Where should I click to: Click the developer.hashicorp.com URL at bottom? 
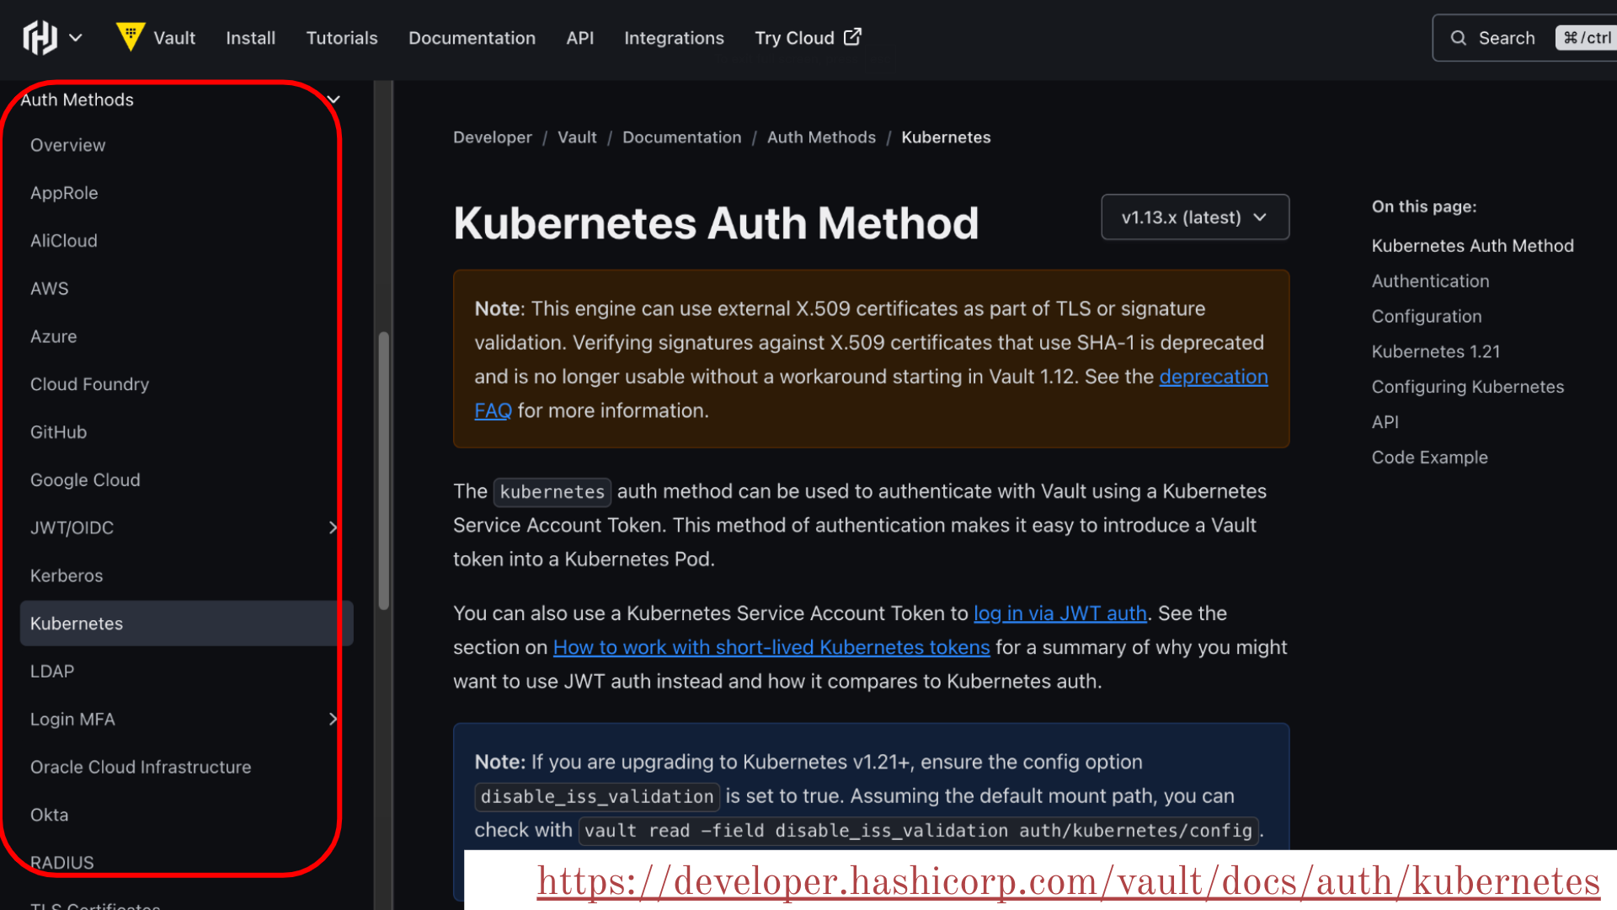(1068, 882)
